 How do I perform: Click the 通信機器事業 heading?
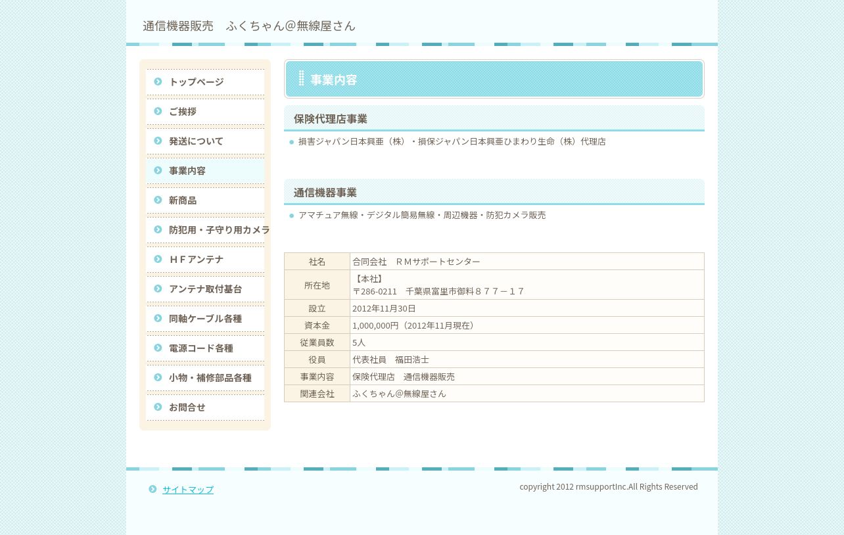pos(494,192)
